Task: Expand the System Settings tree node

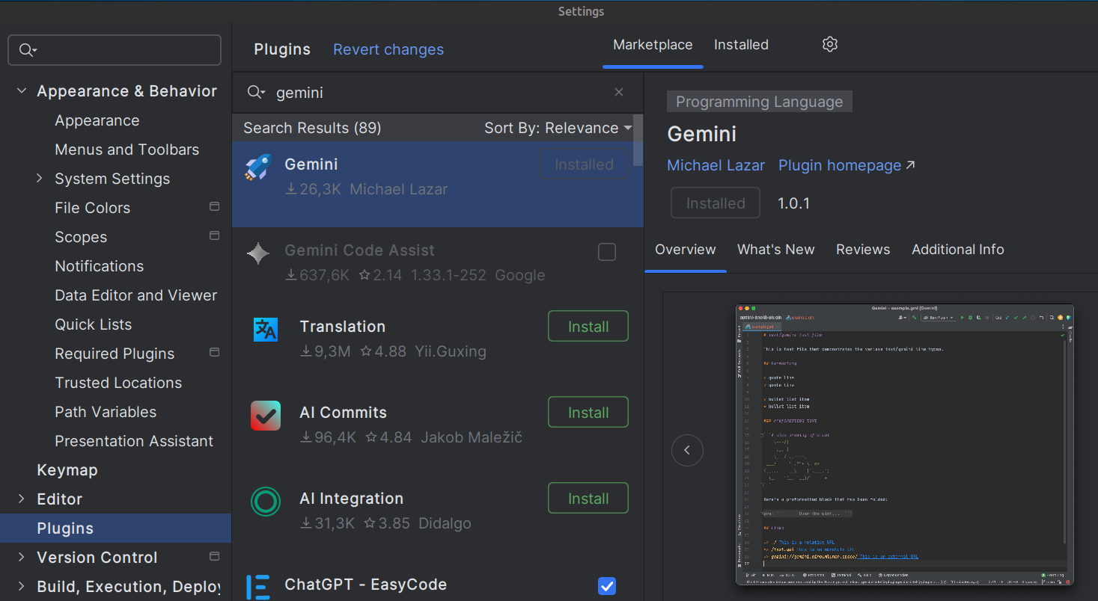Action: point(40,179)
